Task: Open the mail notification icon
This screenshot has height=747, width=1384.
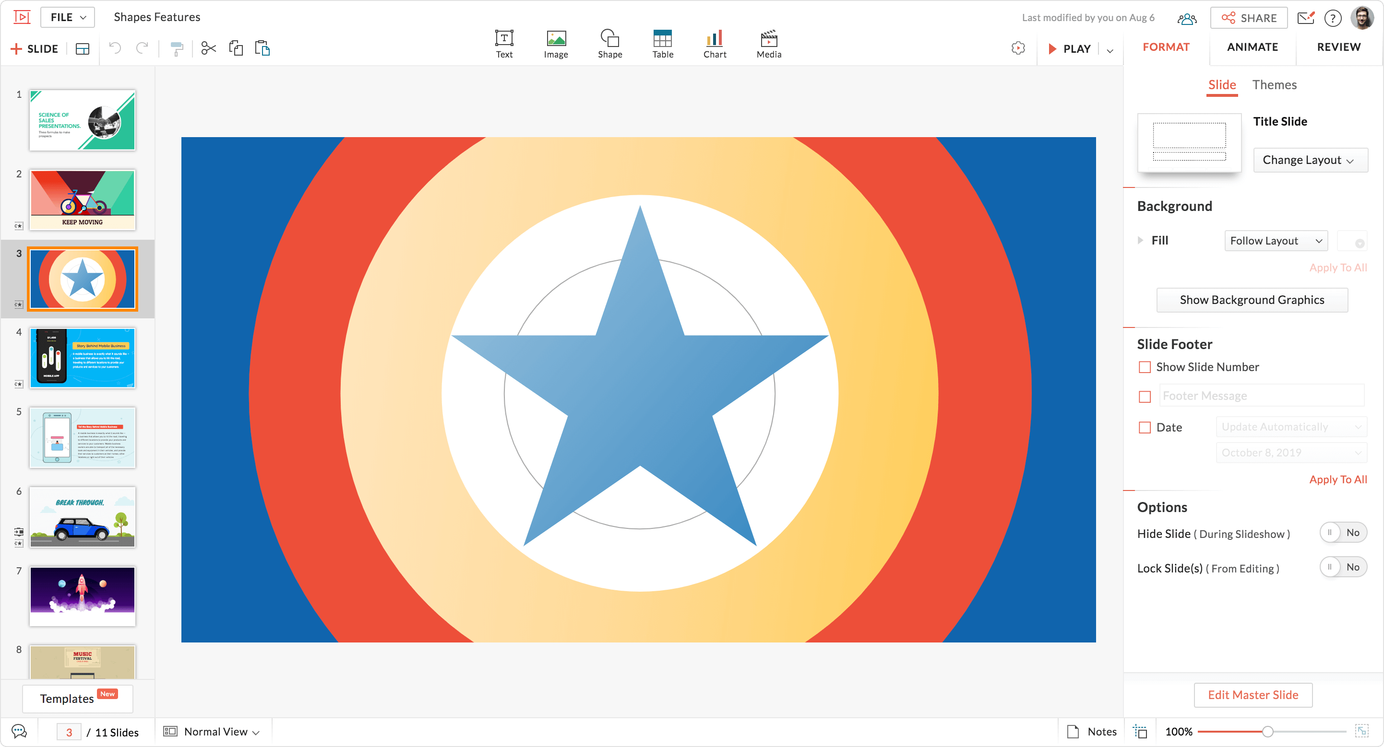Action: tap(1306, 18)
